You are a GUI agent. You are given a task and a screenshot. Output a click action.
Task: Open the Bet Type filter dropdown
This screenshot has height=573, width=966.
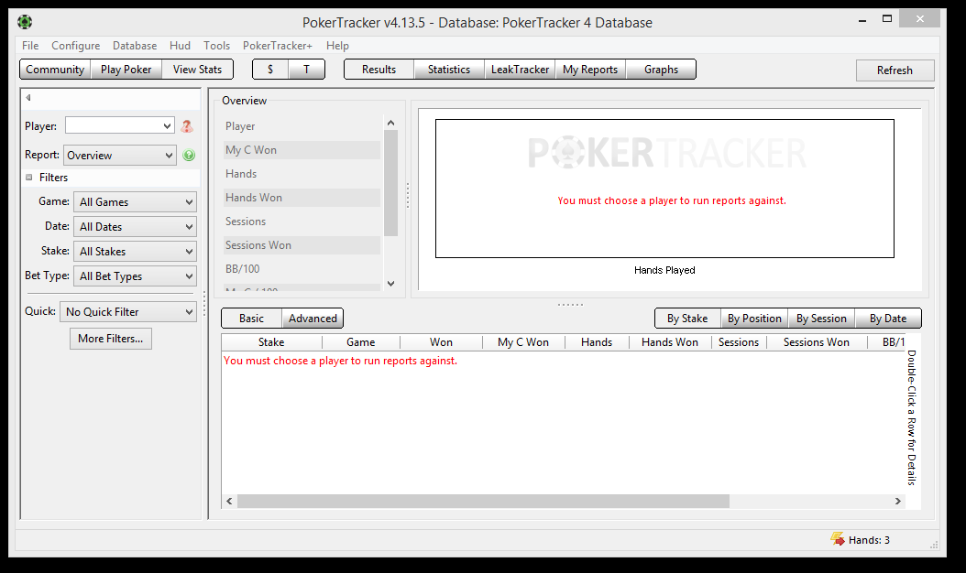[135, 276]
